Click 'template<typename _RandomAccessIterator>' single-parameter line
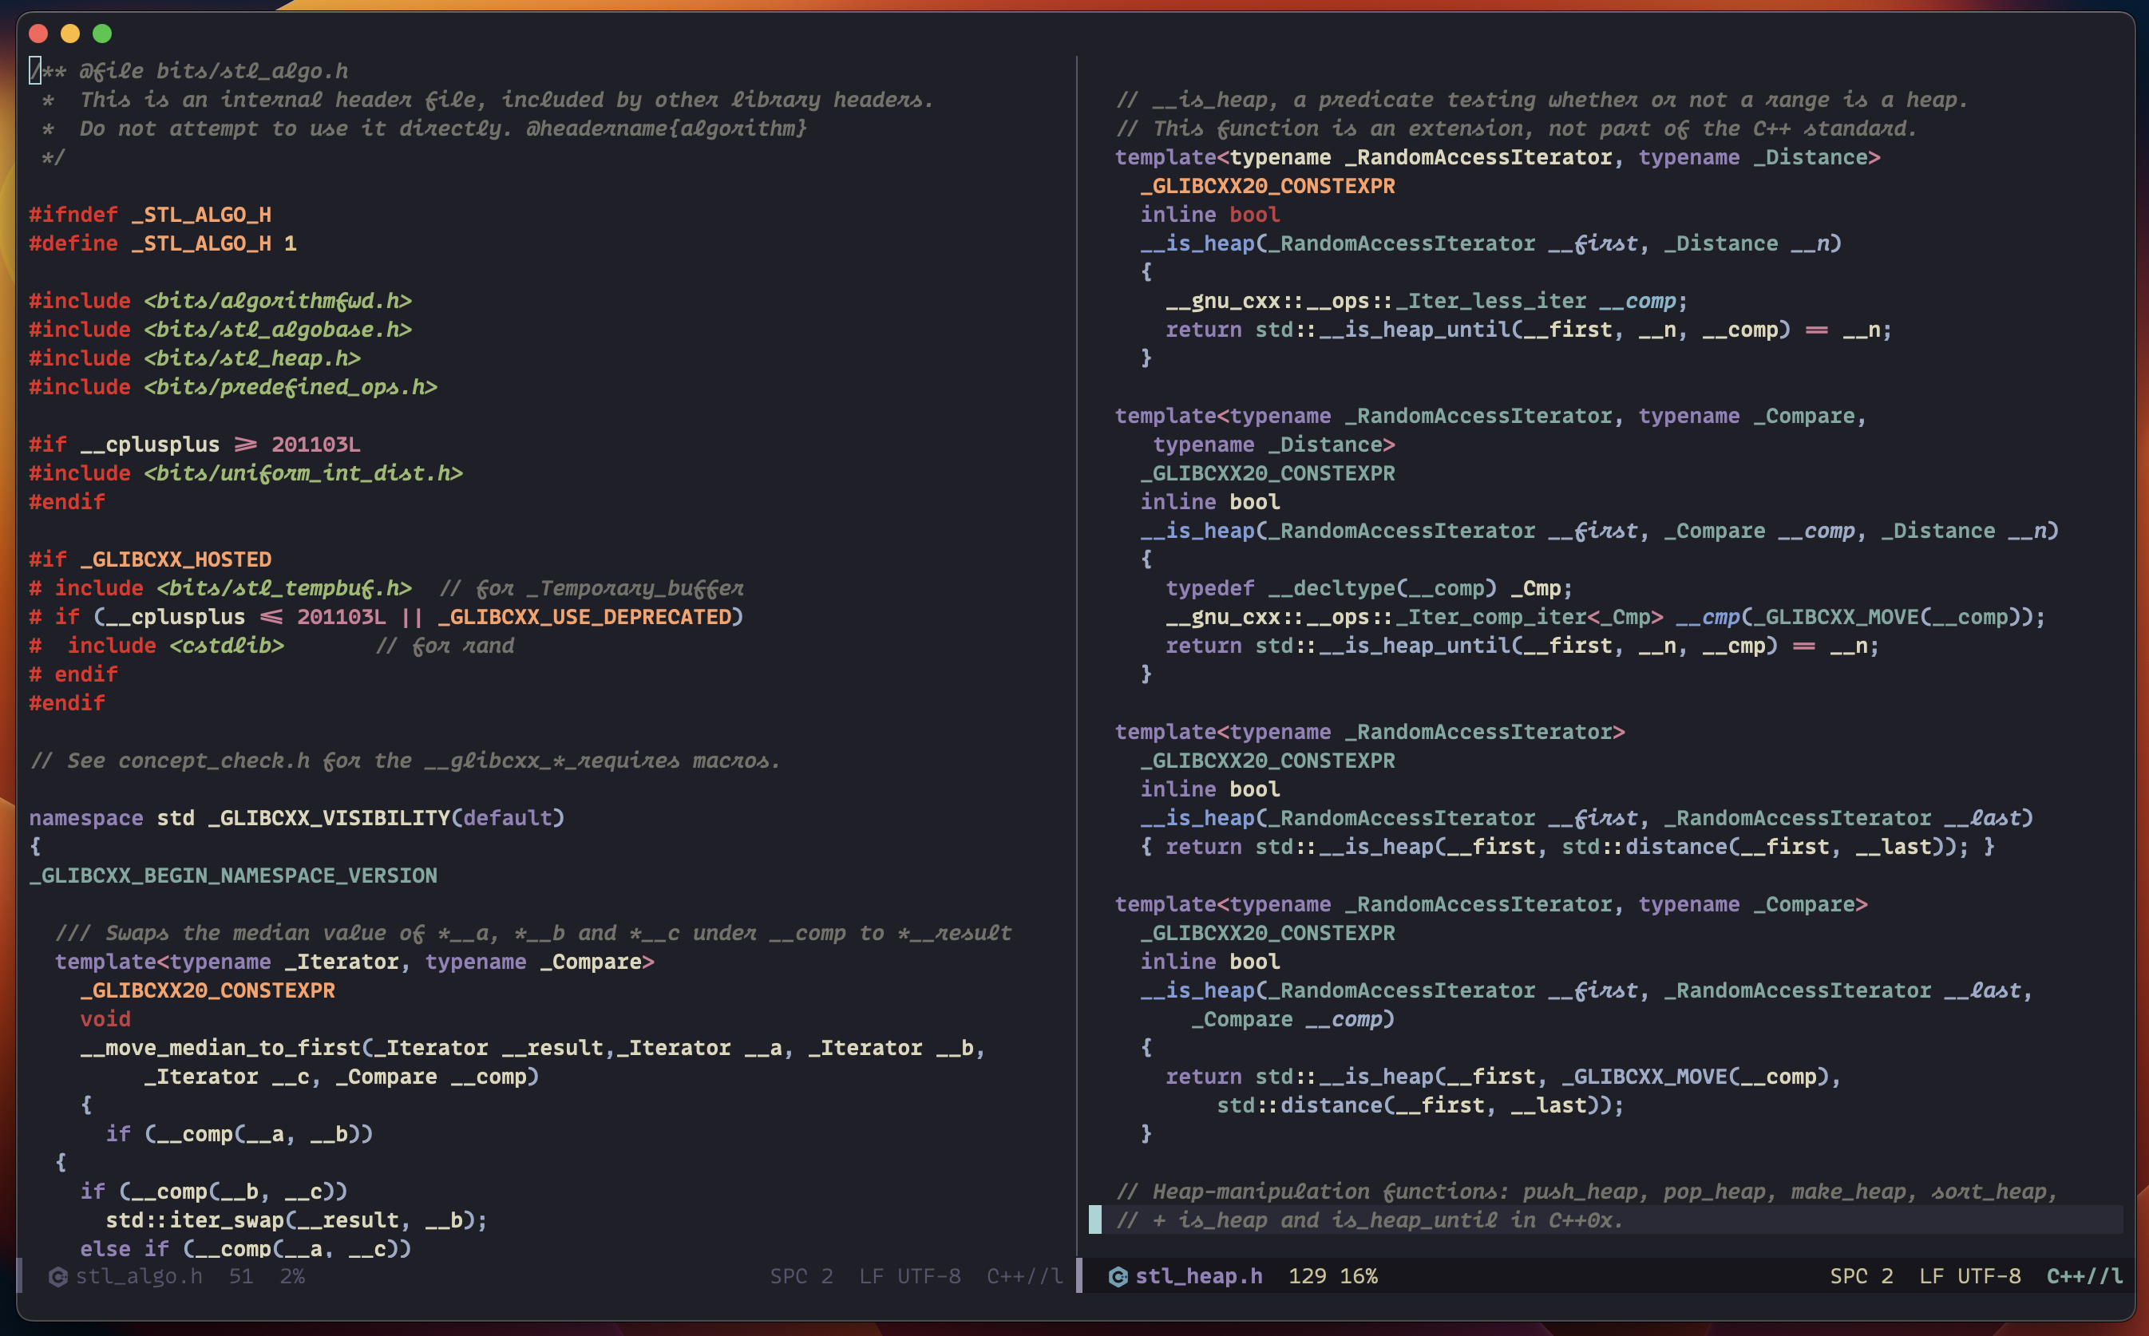The width and height of the screenshot is (2149, 1336). (1370, 732)
